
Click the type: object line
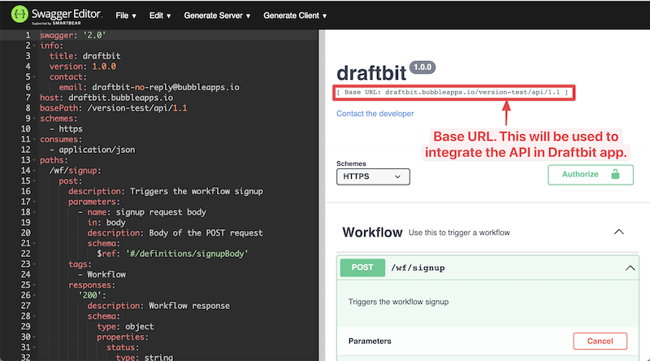click(125, 327)
